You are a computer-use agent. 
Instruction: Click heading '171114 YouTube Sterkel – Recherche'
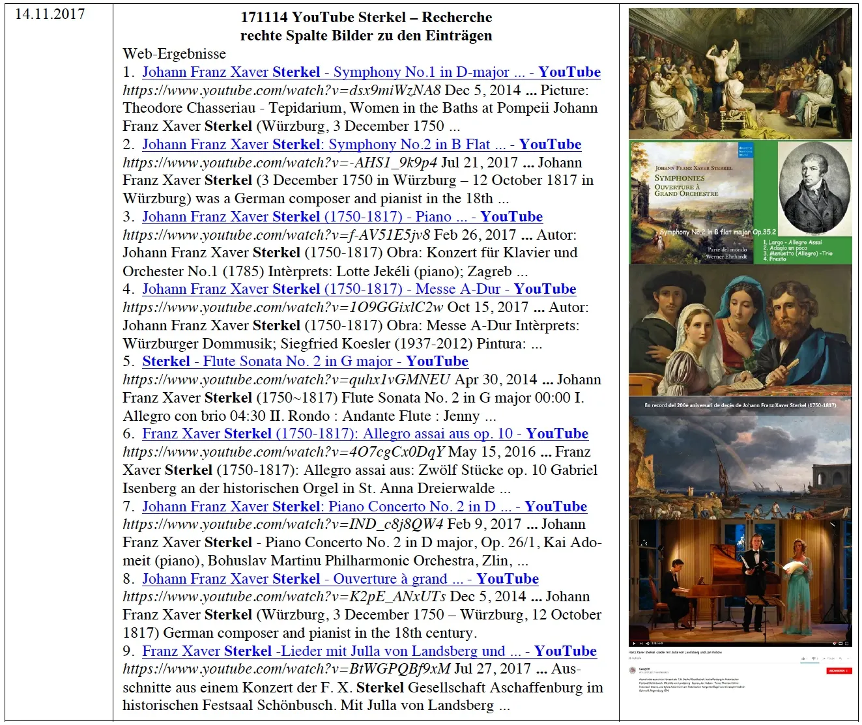[366, 18]
